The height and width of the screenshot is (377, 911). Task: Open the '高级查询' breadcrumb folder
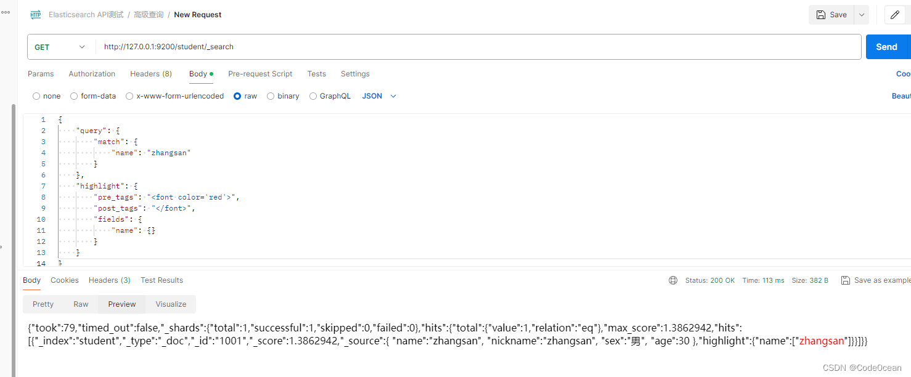(149, 15)
